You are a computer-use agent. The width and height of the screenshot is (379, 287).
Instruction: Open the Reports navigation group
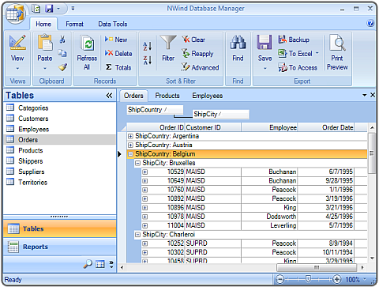[60, 247]
